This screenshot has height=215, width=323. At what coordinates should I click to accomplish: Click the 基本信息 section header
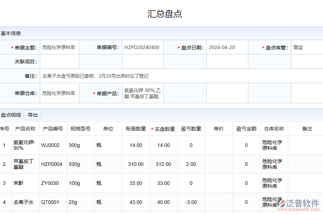coord(11,33)
